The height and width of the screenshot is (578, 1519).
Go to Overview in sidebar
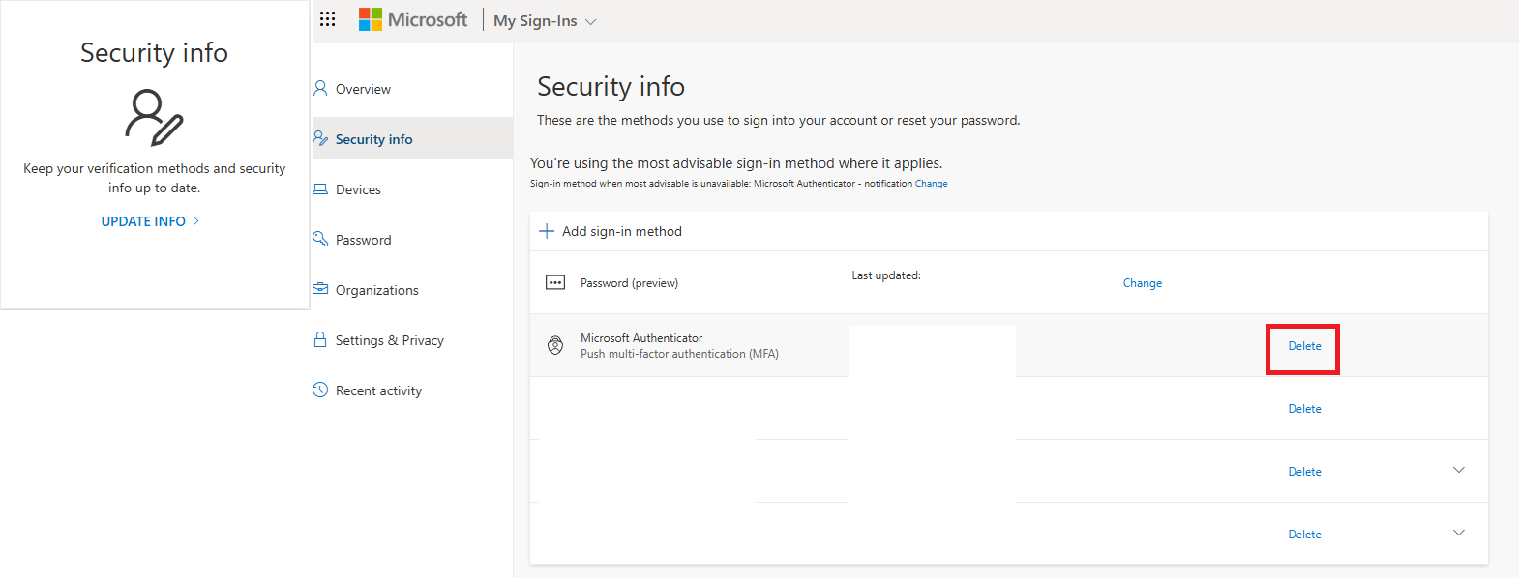tap(363, 89)
